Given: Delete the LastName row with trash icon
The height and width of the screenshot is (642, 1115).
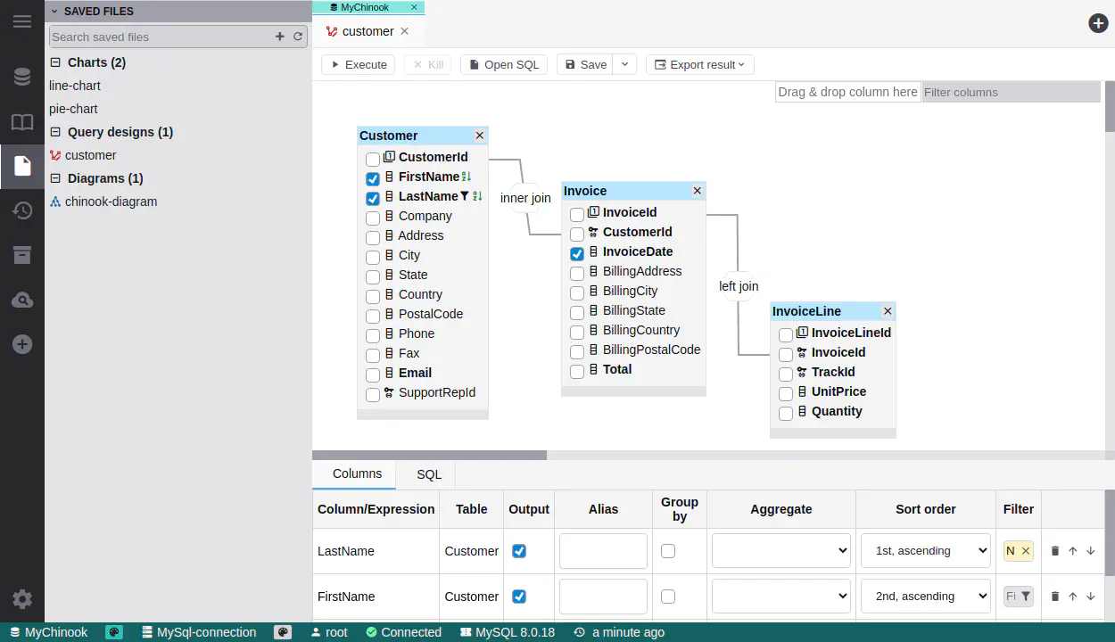Looking at the screenshot, I should click(x=1055, y=551).
